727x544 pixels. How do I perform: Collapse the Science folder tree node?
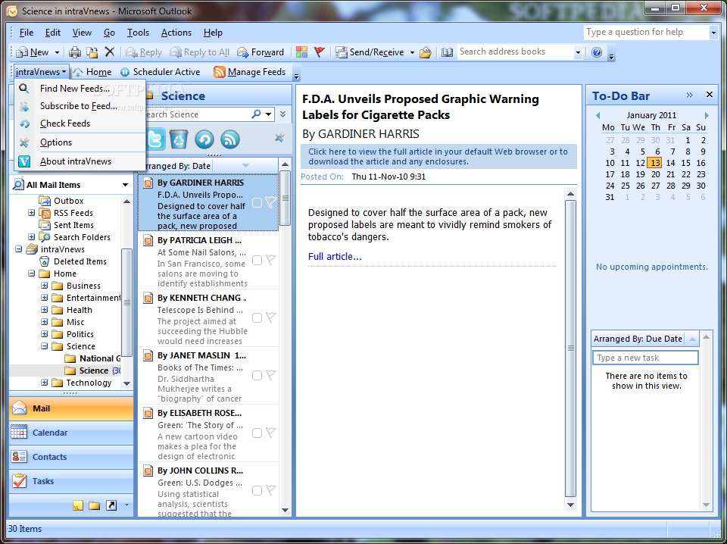tap(45, 346)
